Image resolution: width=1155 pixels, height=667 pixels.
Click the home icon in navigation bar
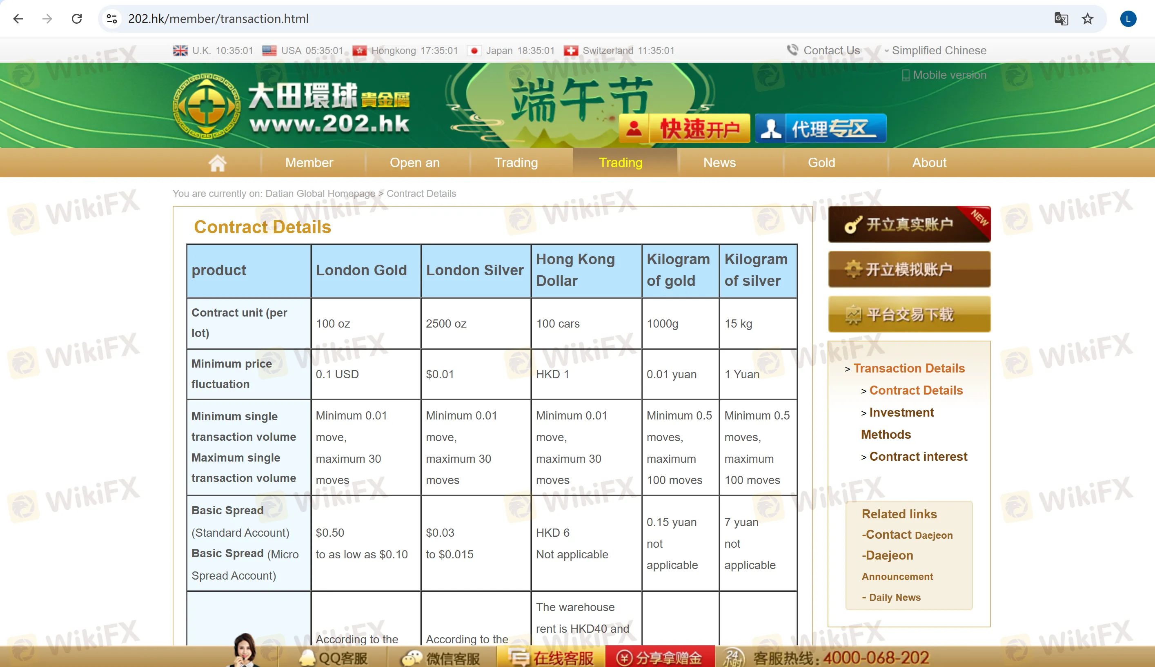click(x=218, y=163)
